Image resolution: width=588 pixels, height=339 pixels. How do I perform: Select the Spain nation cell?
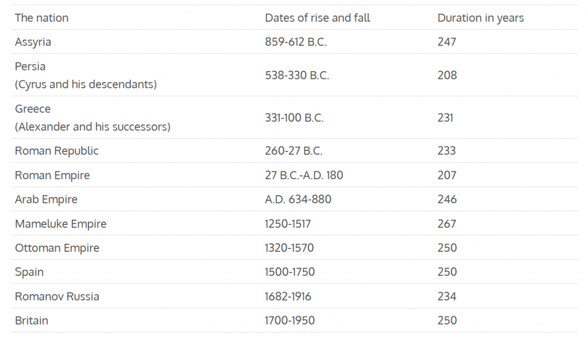(29, 272)
